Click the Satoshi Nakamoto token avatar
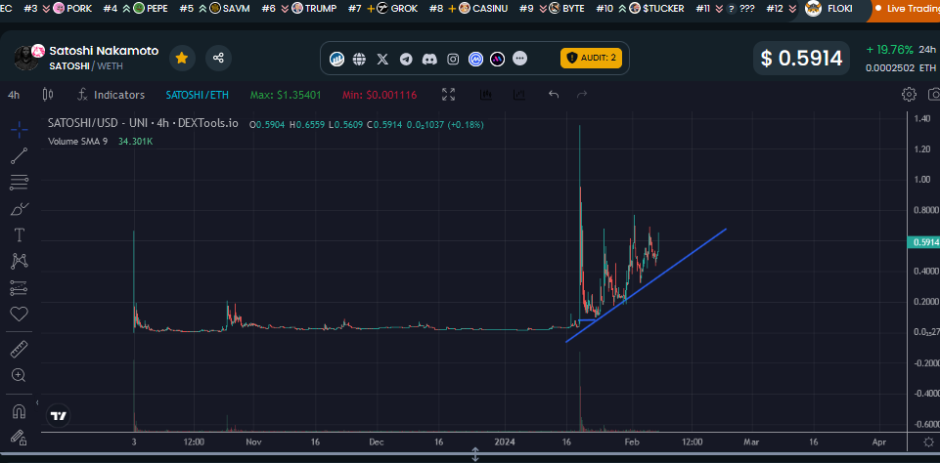Viewport: 940px width, 463px height. [25, 58]
